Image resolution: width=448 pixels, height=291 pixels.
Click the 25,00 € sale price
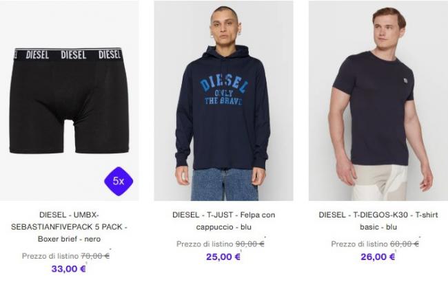pyautogui.click(x=223, y=257)
